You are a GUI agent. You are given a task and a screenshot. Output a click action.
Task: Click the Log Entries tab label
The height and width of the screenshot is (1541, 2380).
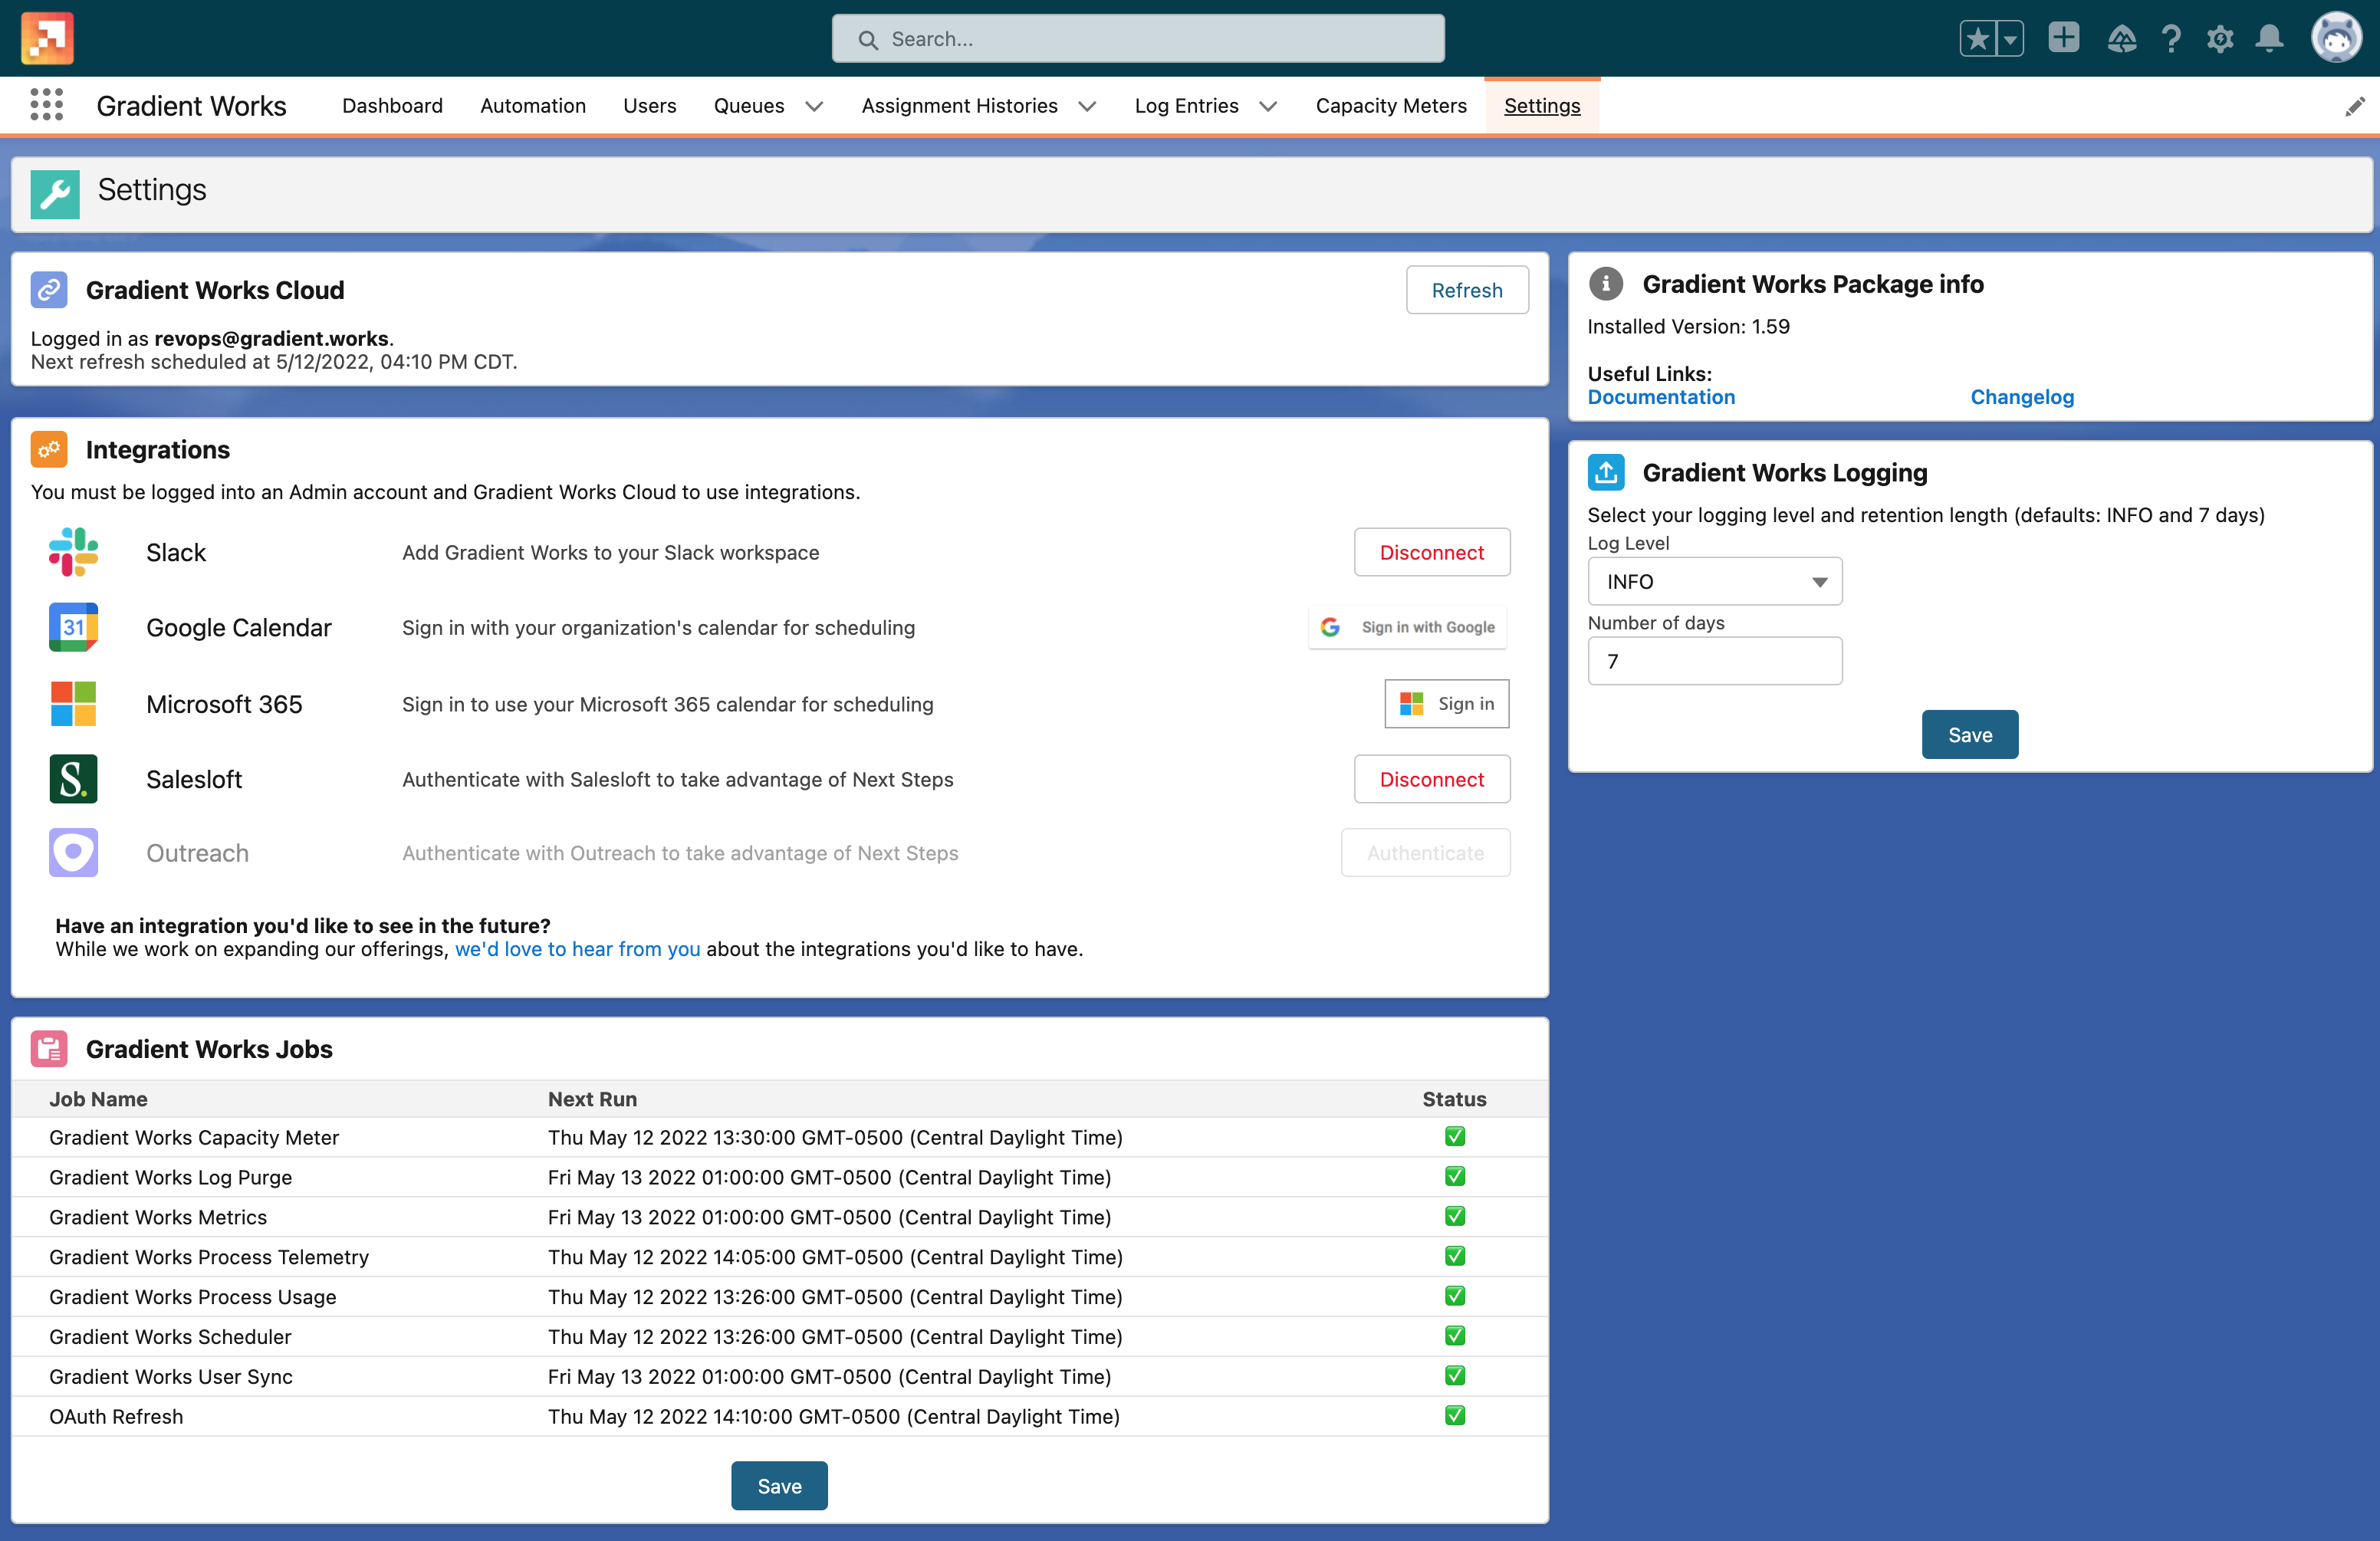pos(1186,106)
